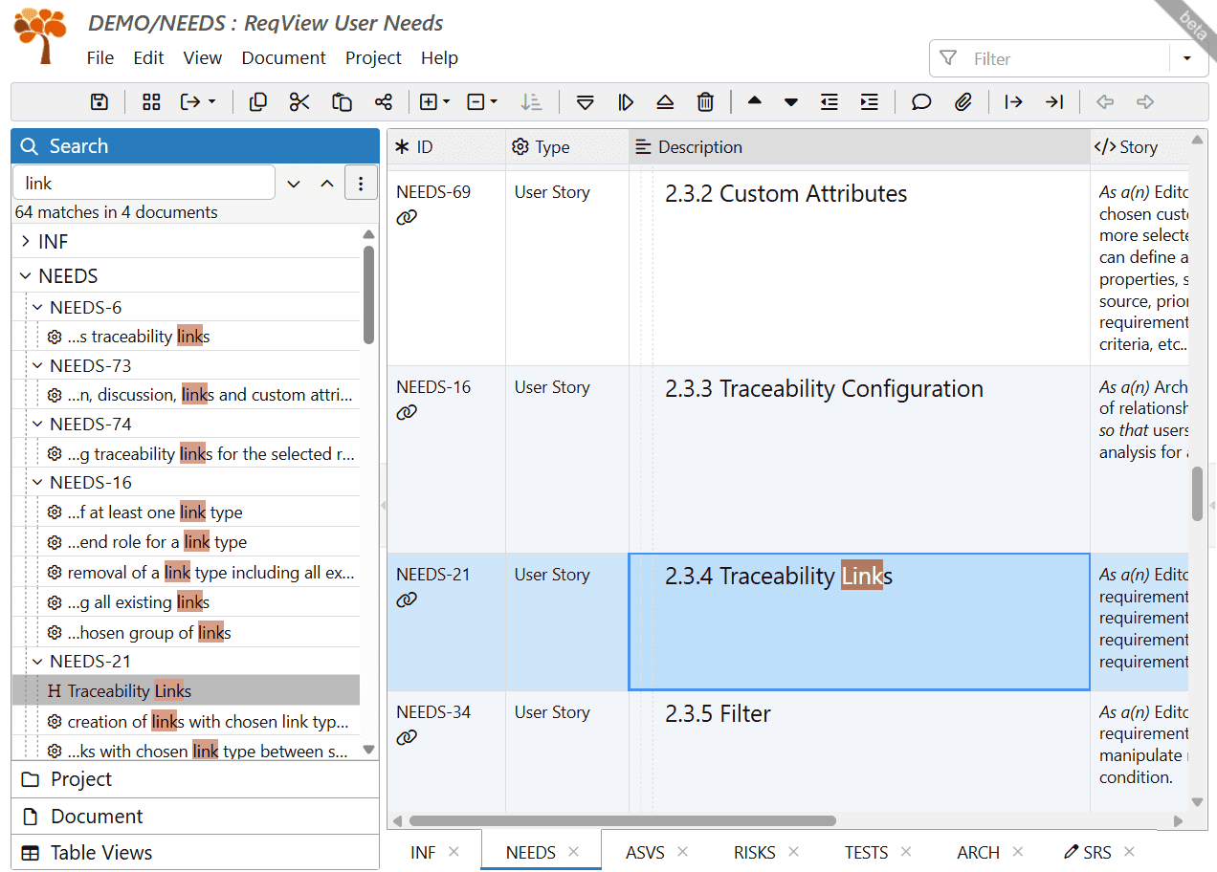This screenshot has width=1217, height=872.
Task: Save the project using the save icon
Action: coord(99,101)
